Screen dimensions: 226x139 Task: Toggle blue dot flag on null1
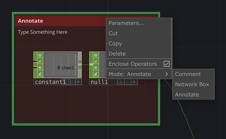(127, 82)
